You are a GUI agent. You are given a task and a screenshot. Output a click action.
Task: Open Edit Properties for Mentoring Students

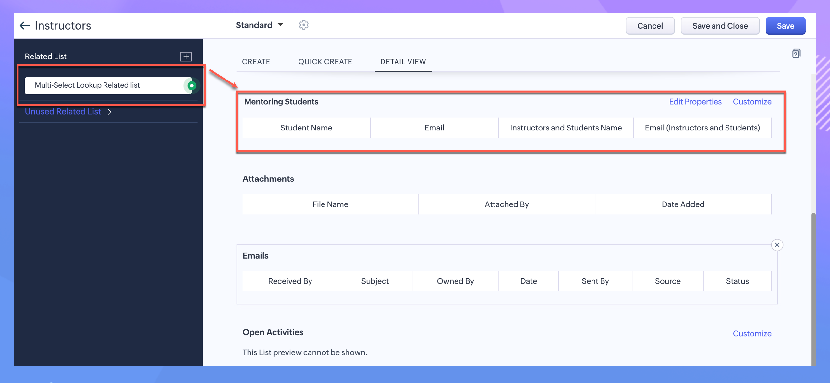pyautogui.click(x=695, y=102)
